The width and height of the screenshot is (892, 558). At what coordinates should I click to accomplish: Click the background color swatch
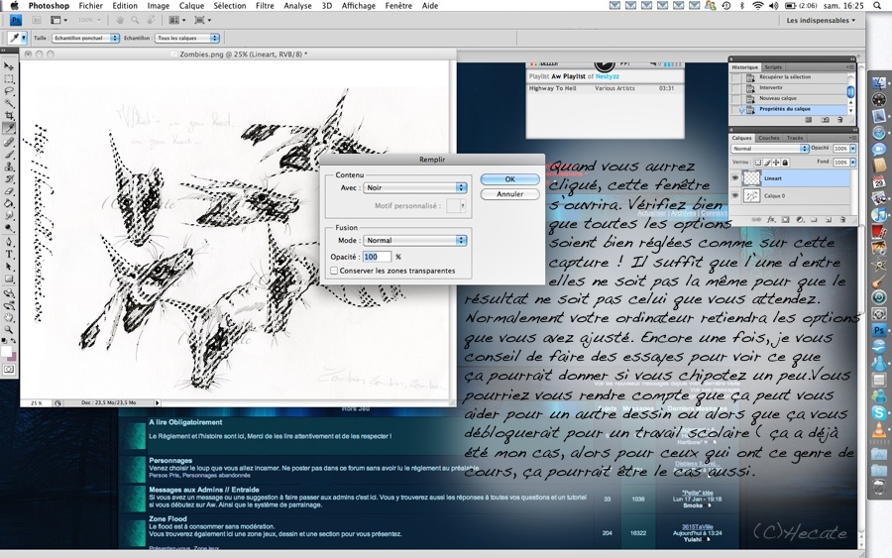pyautogui.click(x=13, y=357)
